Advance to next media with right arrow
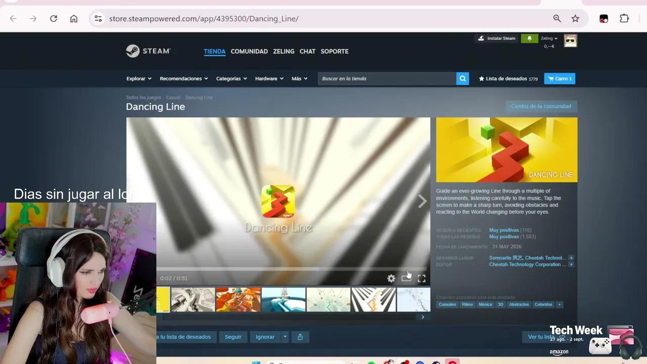The height and width of the screenshot is (364, 647). coord(422,201)
